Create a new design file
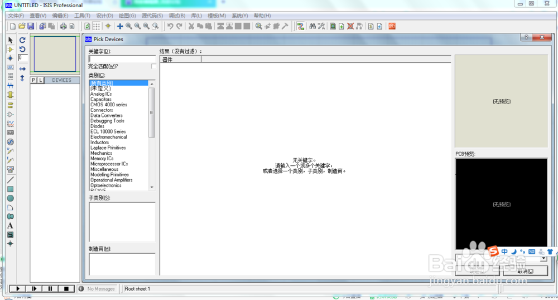 [x=13, y=26]
